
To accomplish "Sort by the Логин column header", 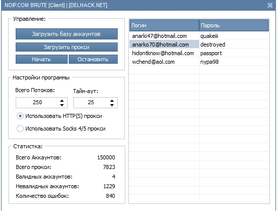I will point(164,25).
